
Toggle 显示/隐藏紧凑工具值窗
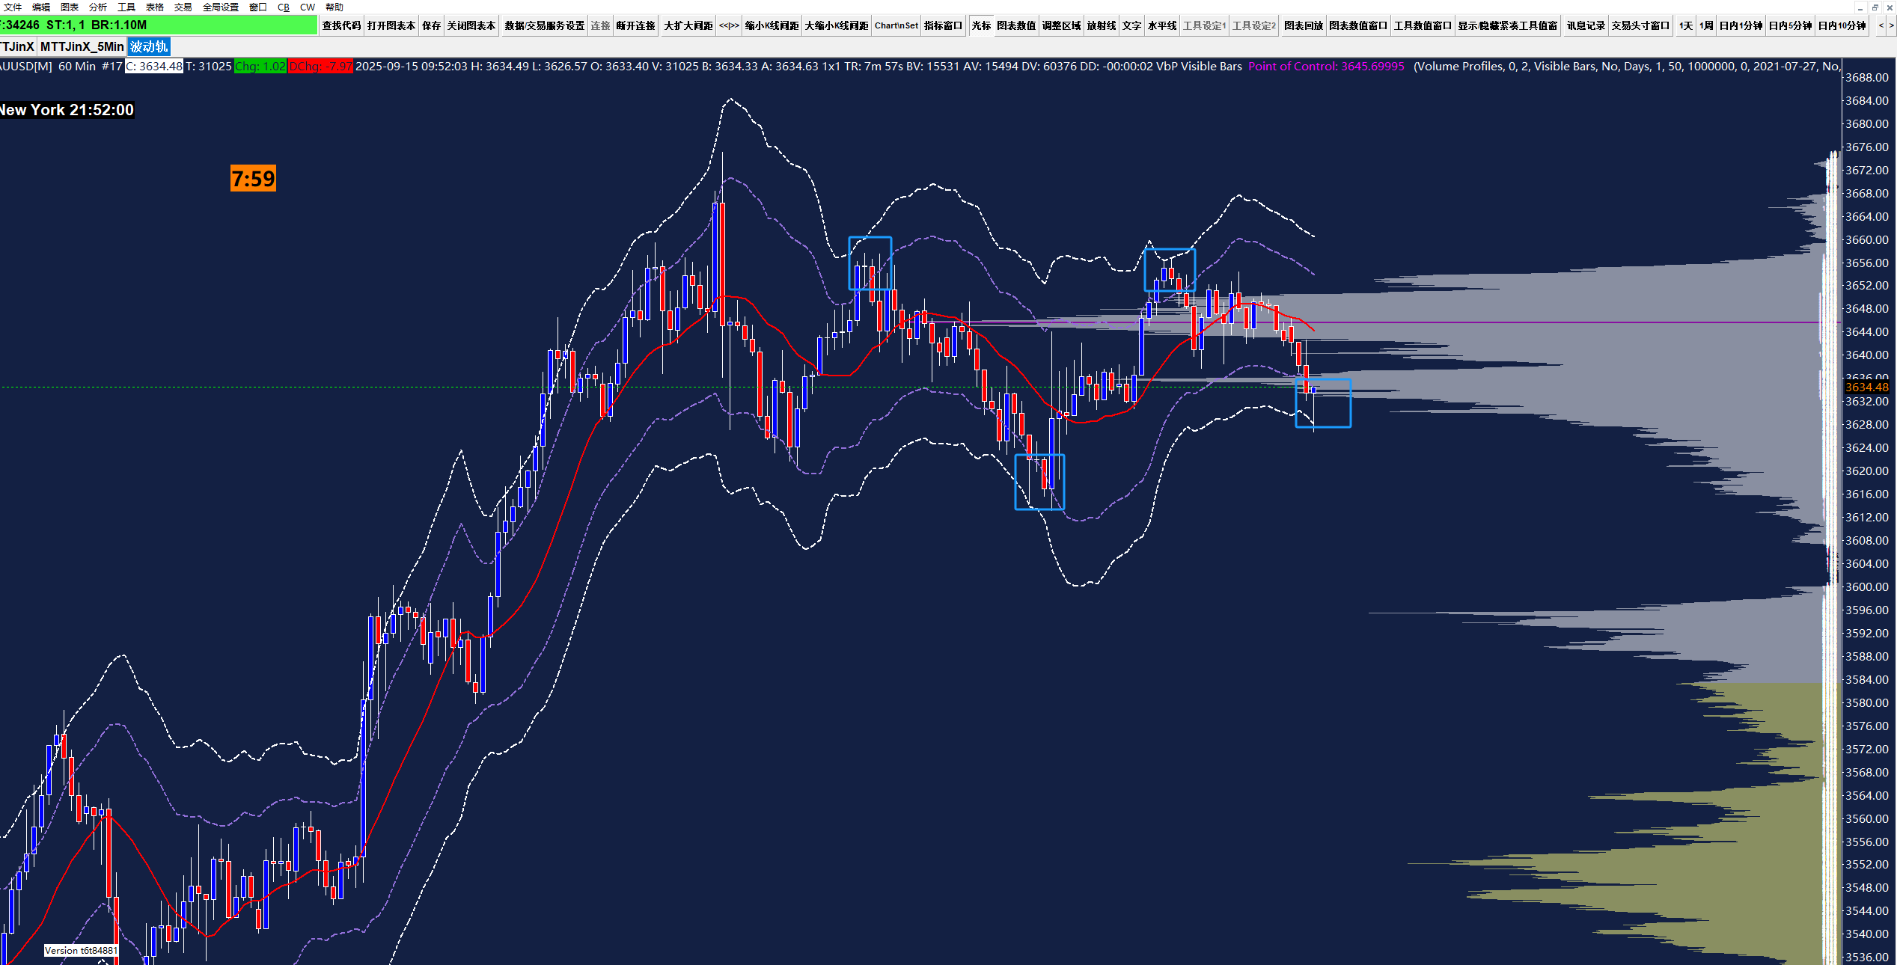tap(1508, 25)
